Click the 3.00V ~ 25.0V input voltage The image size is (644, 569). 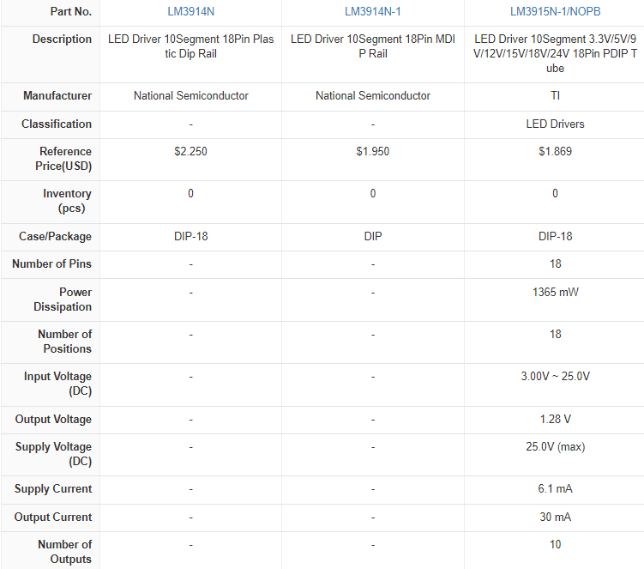coord(555,377)
